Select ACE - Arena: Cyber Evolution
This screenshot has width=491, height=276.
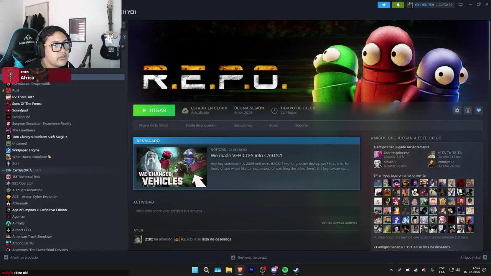(35, 197)
